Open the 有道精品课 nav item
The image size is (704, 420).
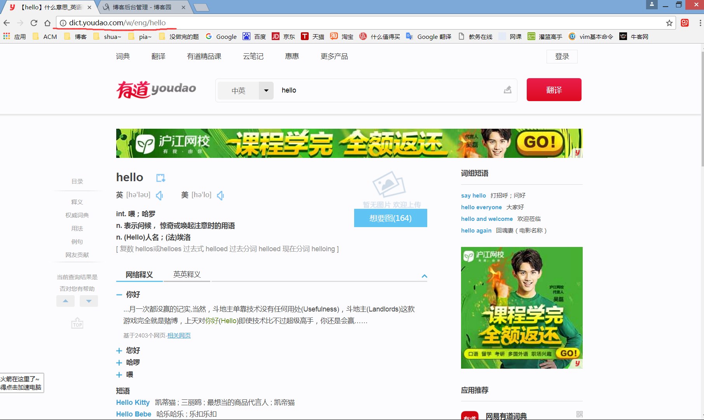pyautogui.click(x=204, y=56)
